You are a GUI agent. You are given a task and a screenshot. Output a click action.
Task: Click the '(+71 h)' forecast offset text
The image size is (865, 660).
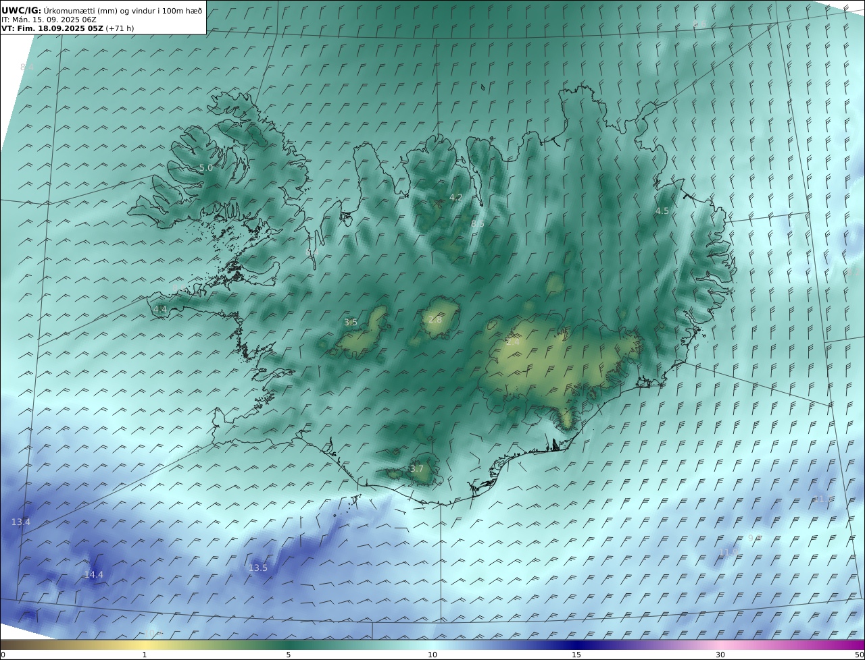pos(120,28)
